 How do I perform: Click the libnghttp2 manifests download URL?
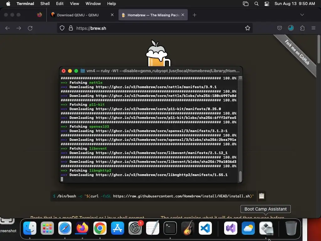click(161, 175)
